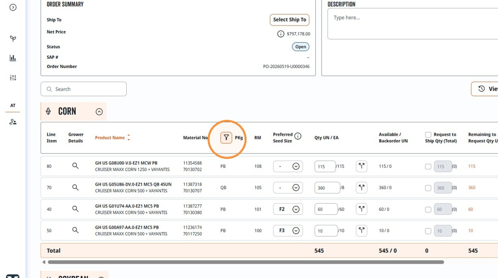Click the split icon for line item 50
498x278 pixels.
coord(361,230)
